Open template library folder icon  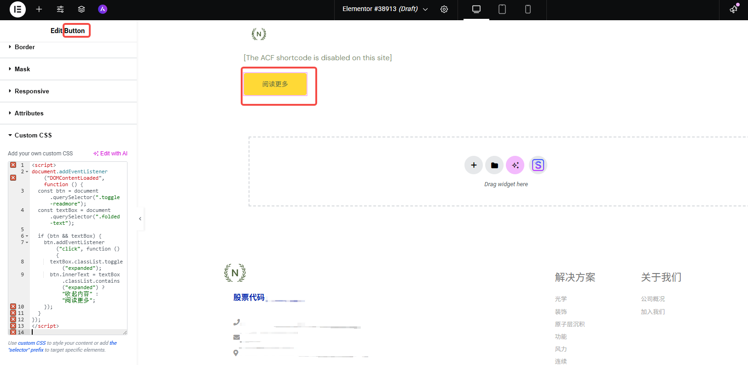point(494,165)
